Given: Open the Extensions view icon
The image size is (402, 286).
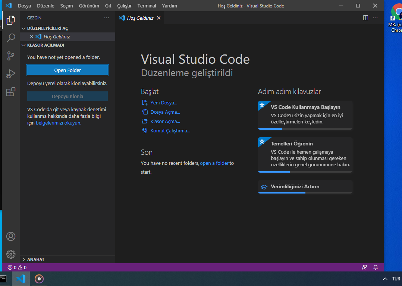Looking at the screenshot, I should click(11, 92).
